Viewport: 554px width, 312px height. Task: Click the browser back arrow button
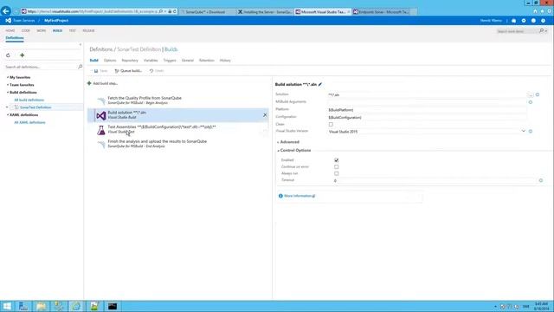pos(6,11)
